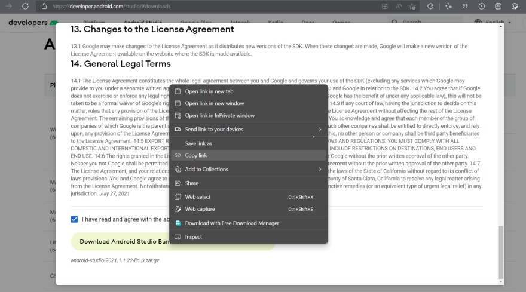
Task: Click the address bar URL
Action: pos(111,6)
